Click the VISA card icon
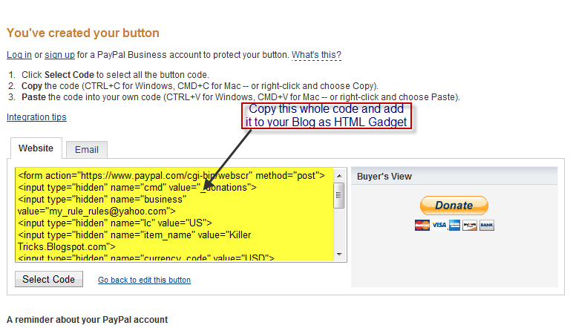 [x=439, y=225]
